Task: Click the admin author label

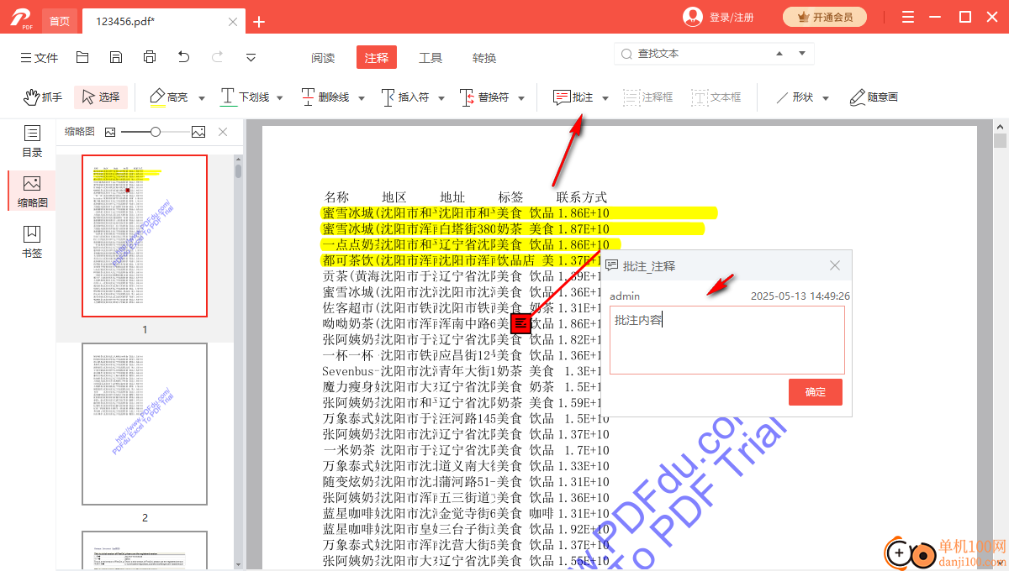Action: click(625, 296)
